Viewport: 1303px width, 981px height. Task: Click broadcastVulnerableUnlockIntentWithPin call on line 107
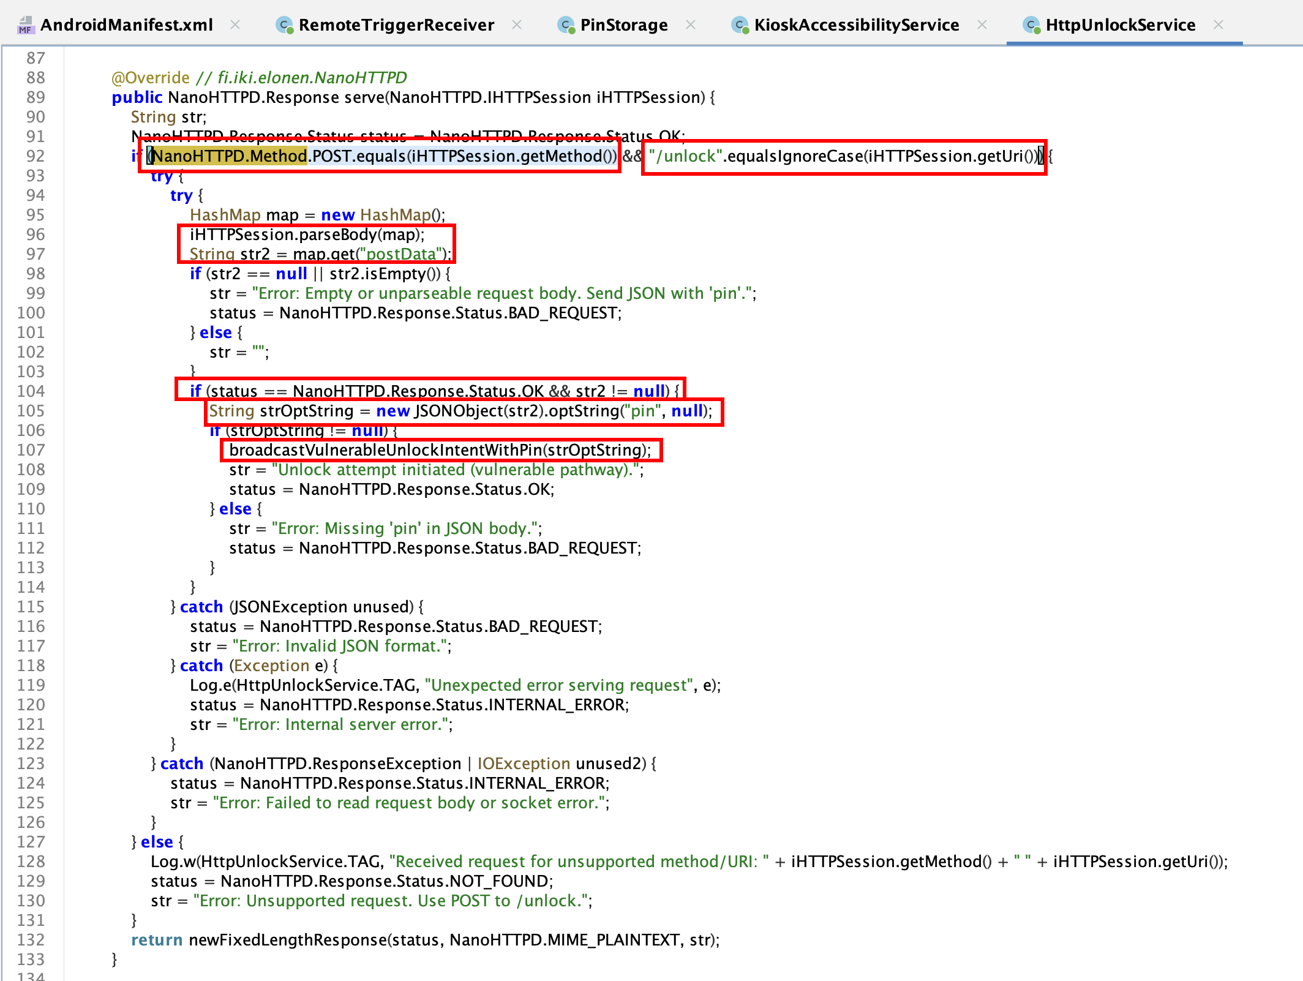click(440, 450)
